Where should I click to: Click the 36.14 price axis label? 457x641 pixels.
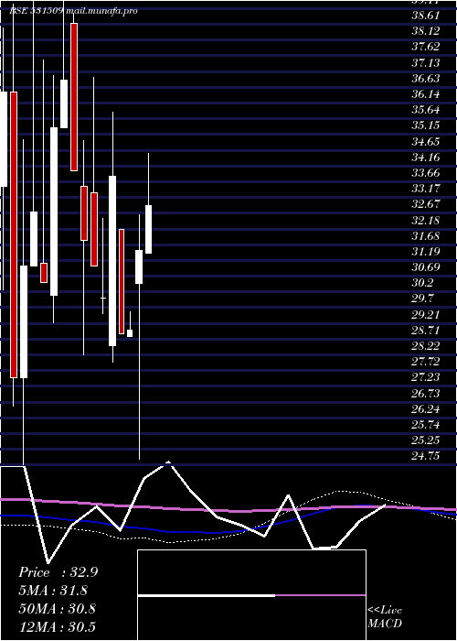(426, 94)
